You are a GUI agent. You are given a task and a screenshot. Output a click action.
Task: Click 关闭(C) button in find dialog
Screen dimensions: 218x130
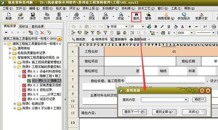tap(194, 112)
